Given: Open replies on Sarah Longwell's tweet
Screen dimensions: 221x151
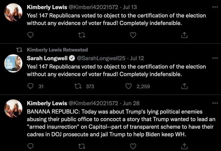Looking at the screenshot, I should (30, 86).
